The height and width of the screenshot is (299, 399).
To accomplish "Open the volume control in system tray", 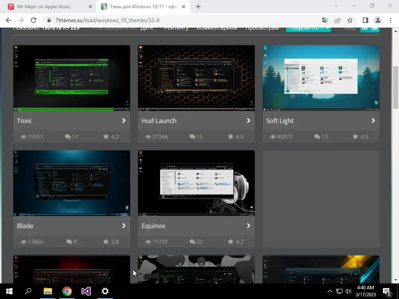I will pyautogui.click(x=348, y=291).
